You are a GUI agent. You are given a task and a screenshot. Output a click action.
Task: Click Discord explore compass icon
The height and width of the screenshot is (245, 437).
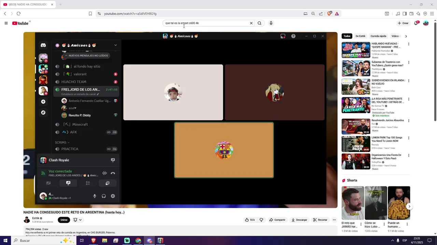point(43,112)
